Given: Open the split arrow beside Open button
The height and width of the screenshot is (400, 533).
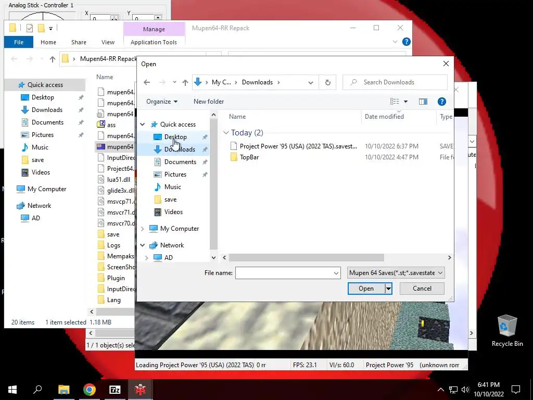Looking at the screenshot, I should 388,289.
